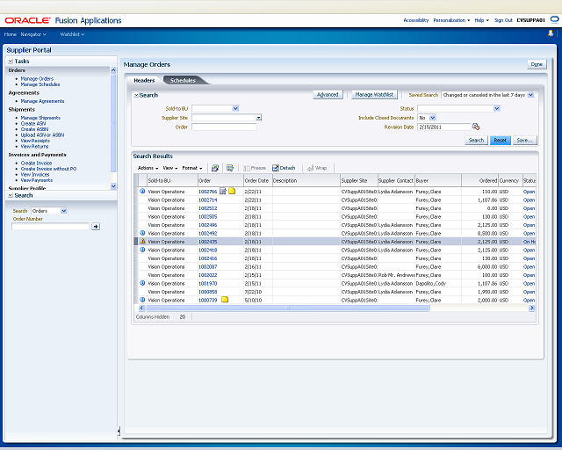Open the Actions menu in Search Results
The height and width of the screenshot is (450, 562).
coord(148,168)
